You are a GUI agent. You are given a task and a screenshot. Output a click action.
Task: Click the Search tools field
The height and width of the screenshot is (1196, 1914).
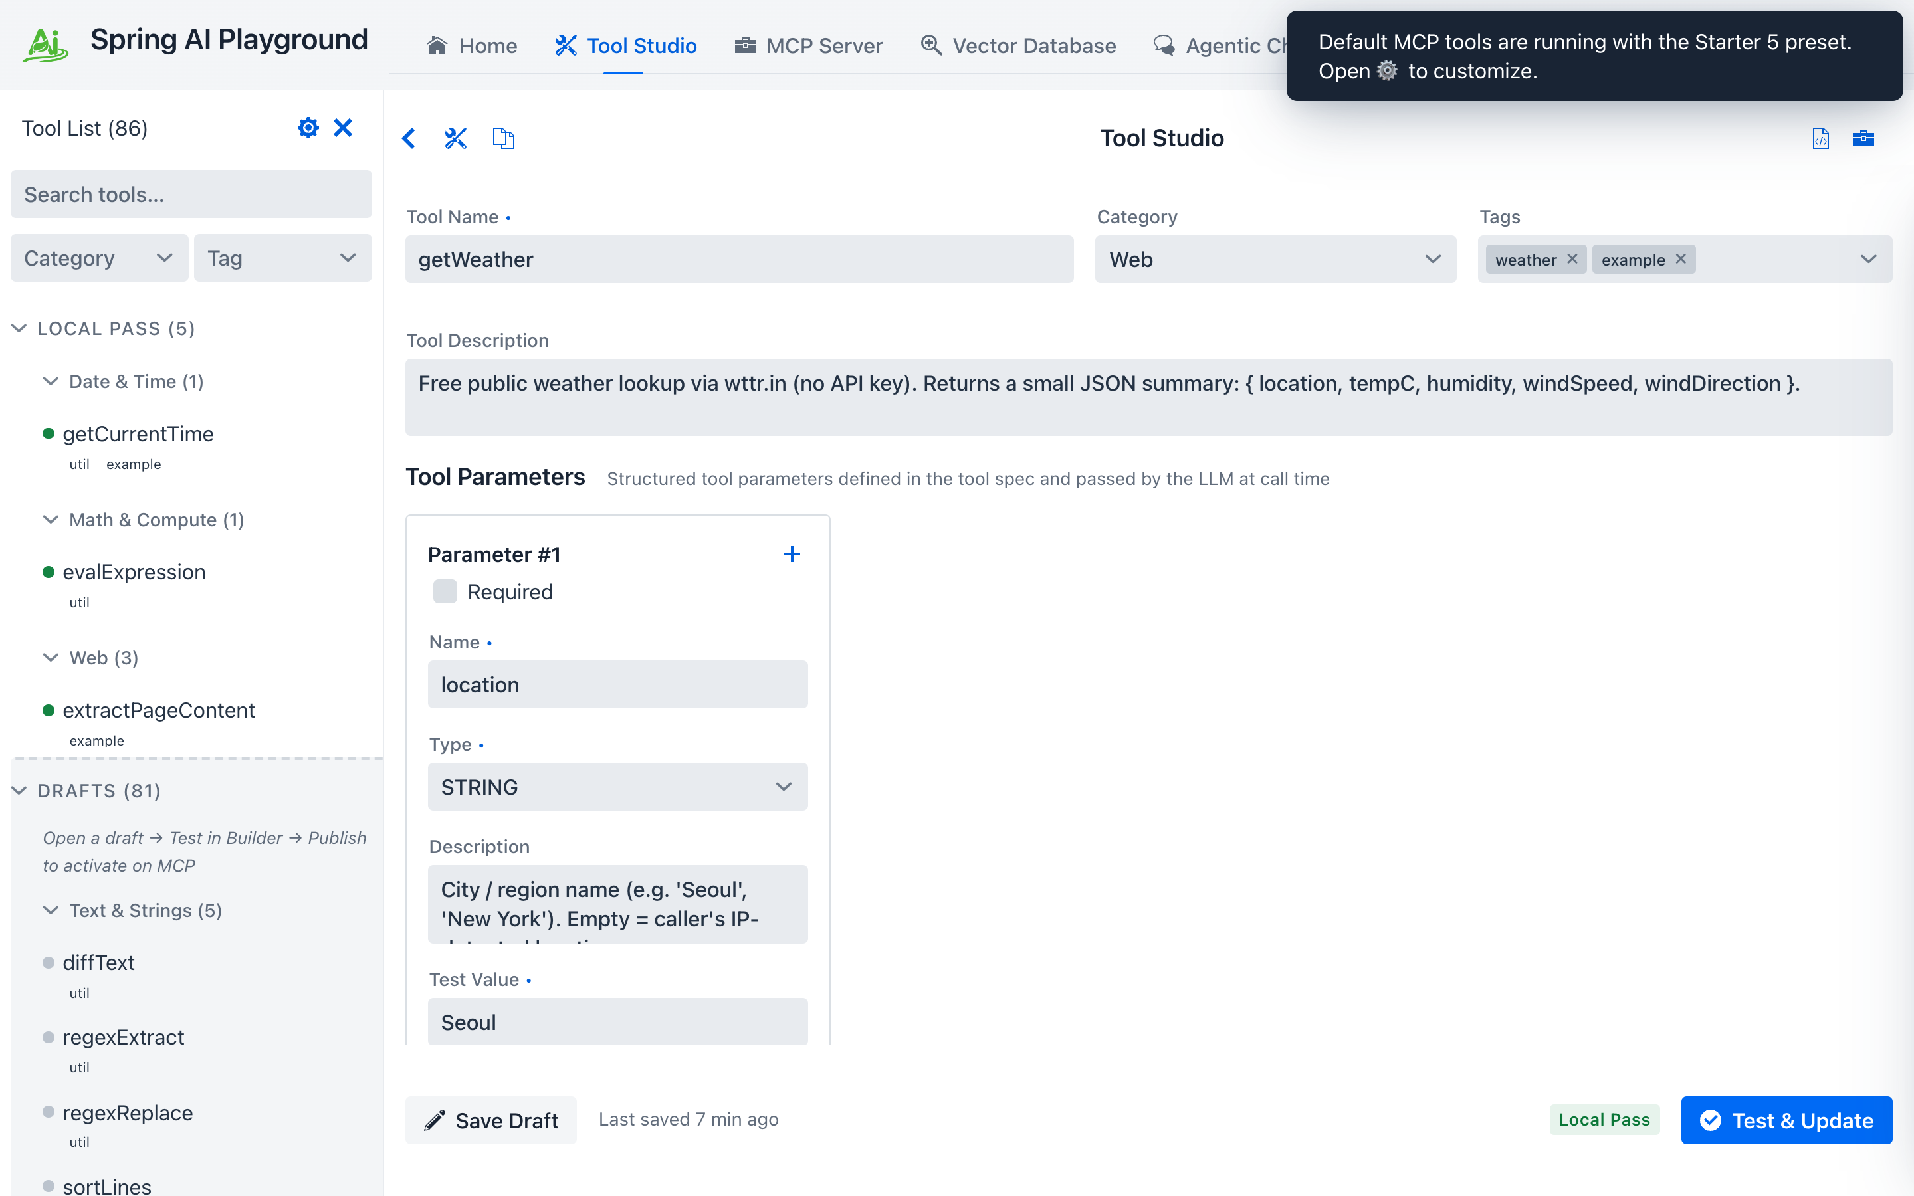(191, 195)
